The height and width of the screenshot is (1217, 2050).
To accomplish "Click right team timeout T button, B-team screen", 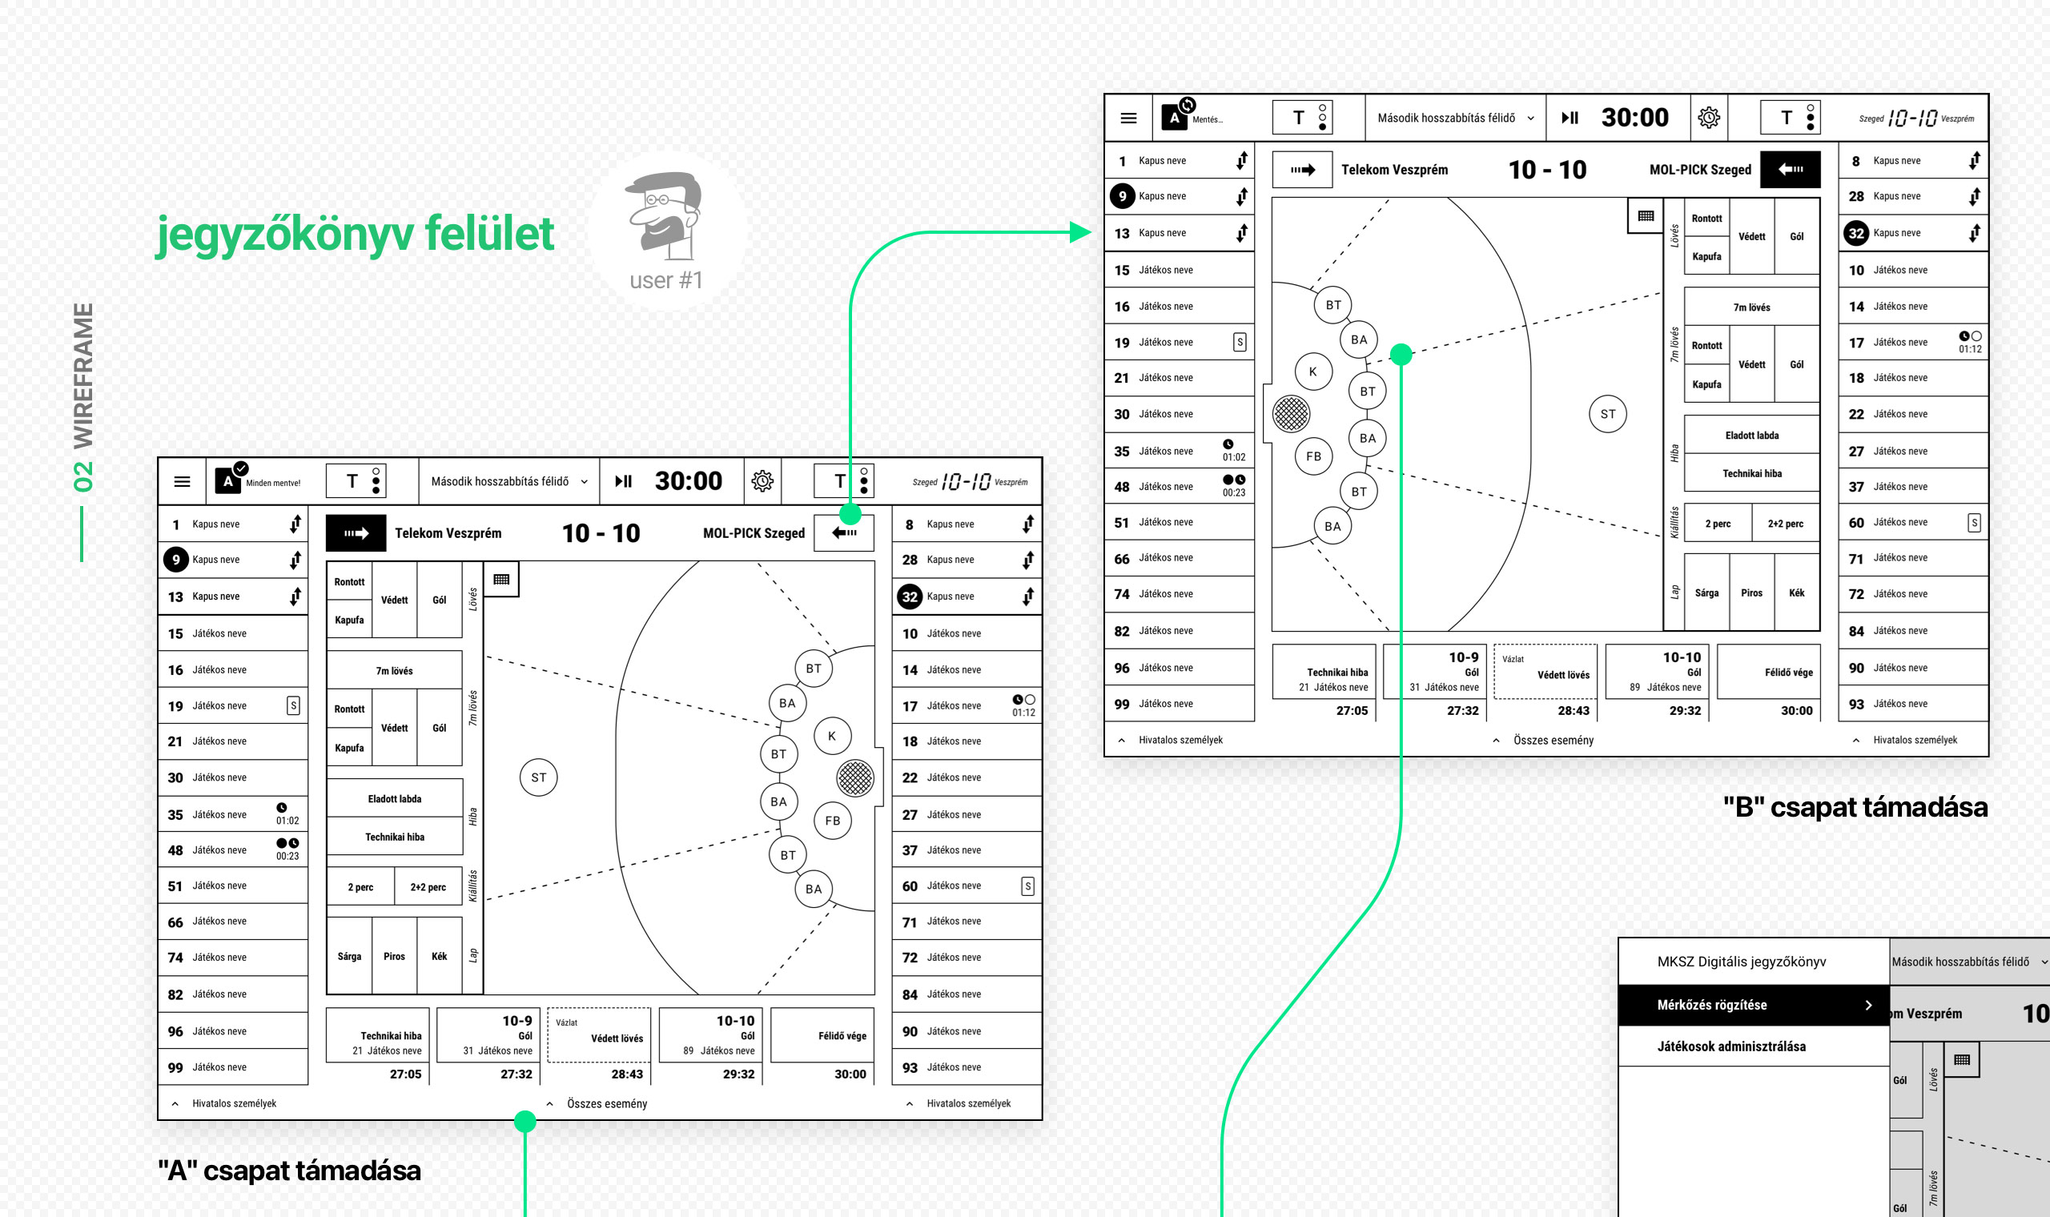I will (1790, 118).
